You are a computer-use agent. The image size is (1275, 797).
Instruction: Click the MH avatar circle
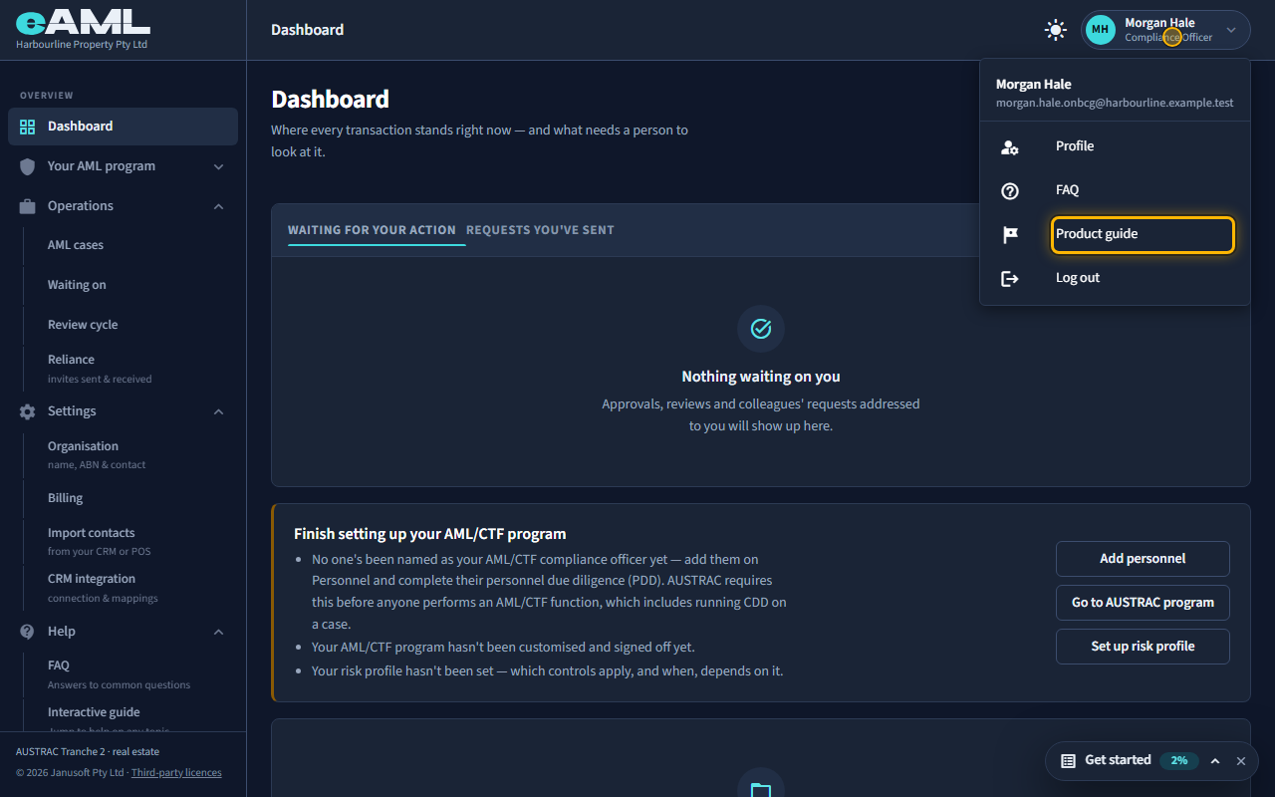coord(1100,30)
